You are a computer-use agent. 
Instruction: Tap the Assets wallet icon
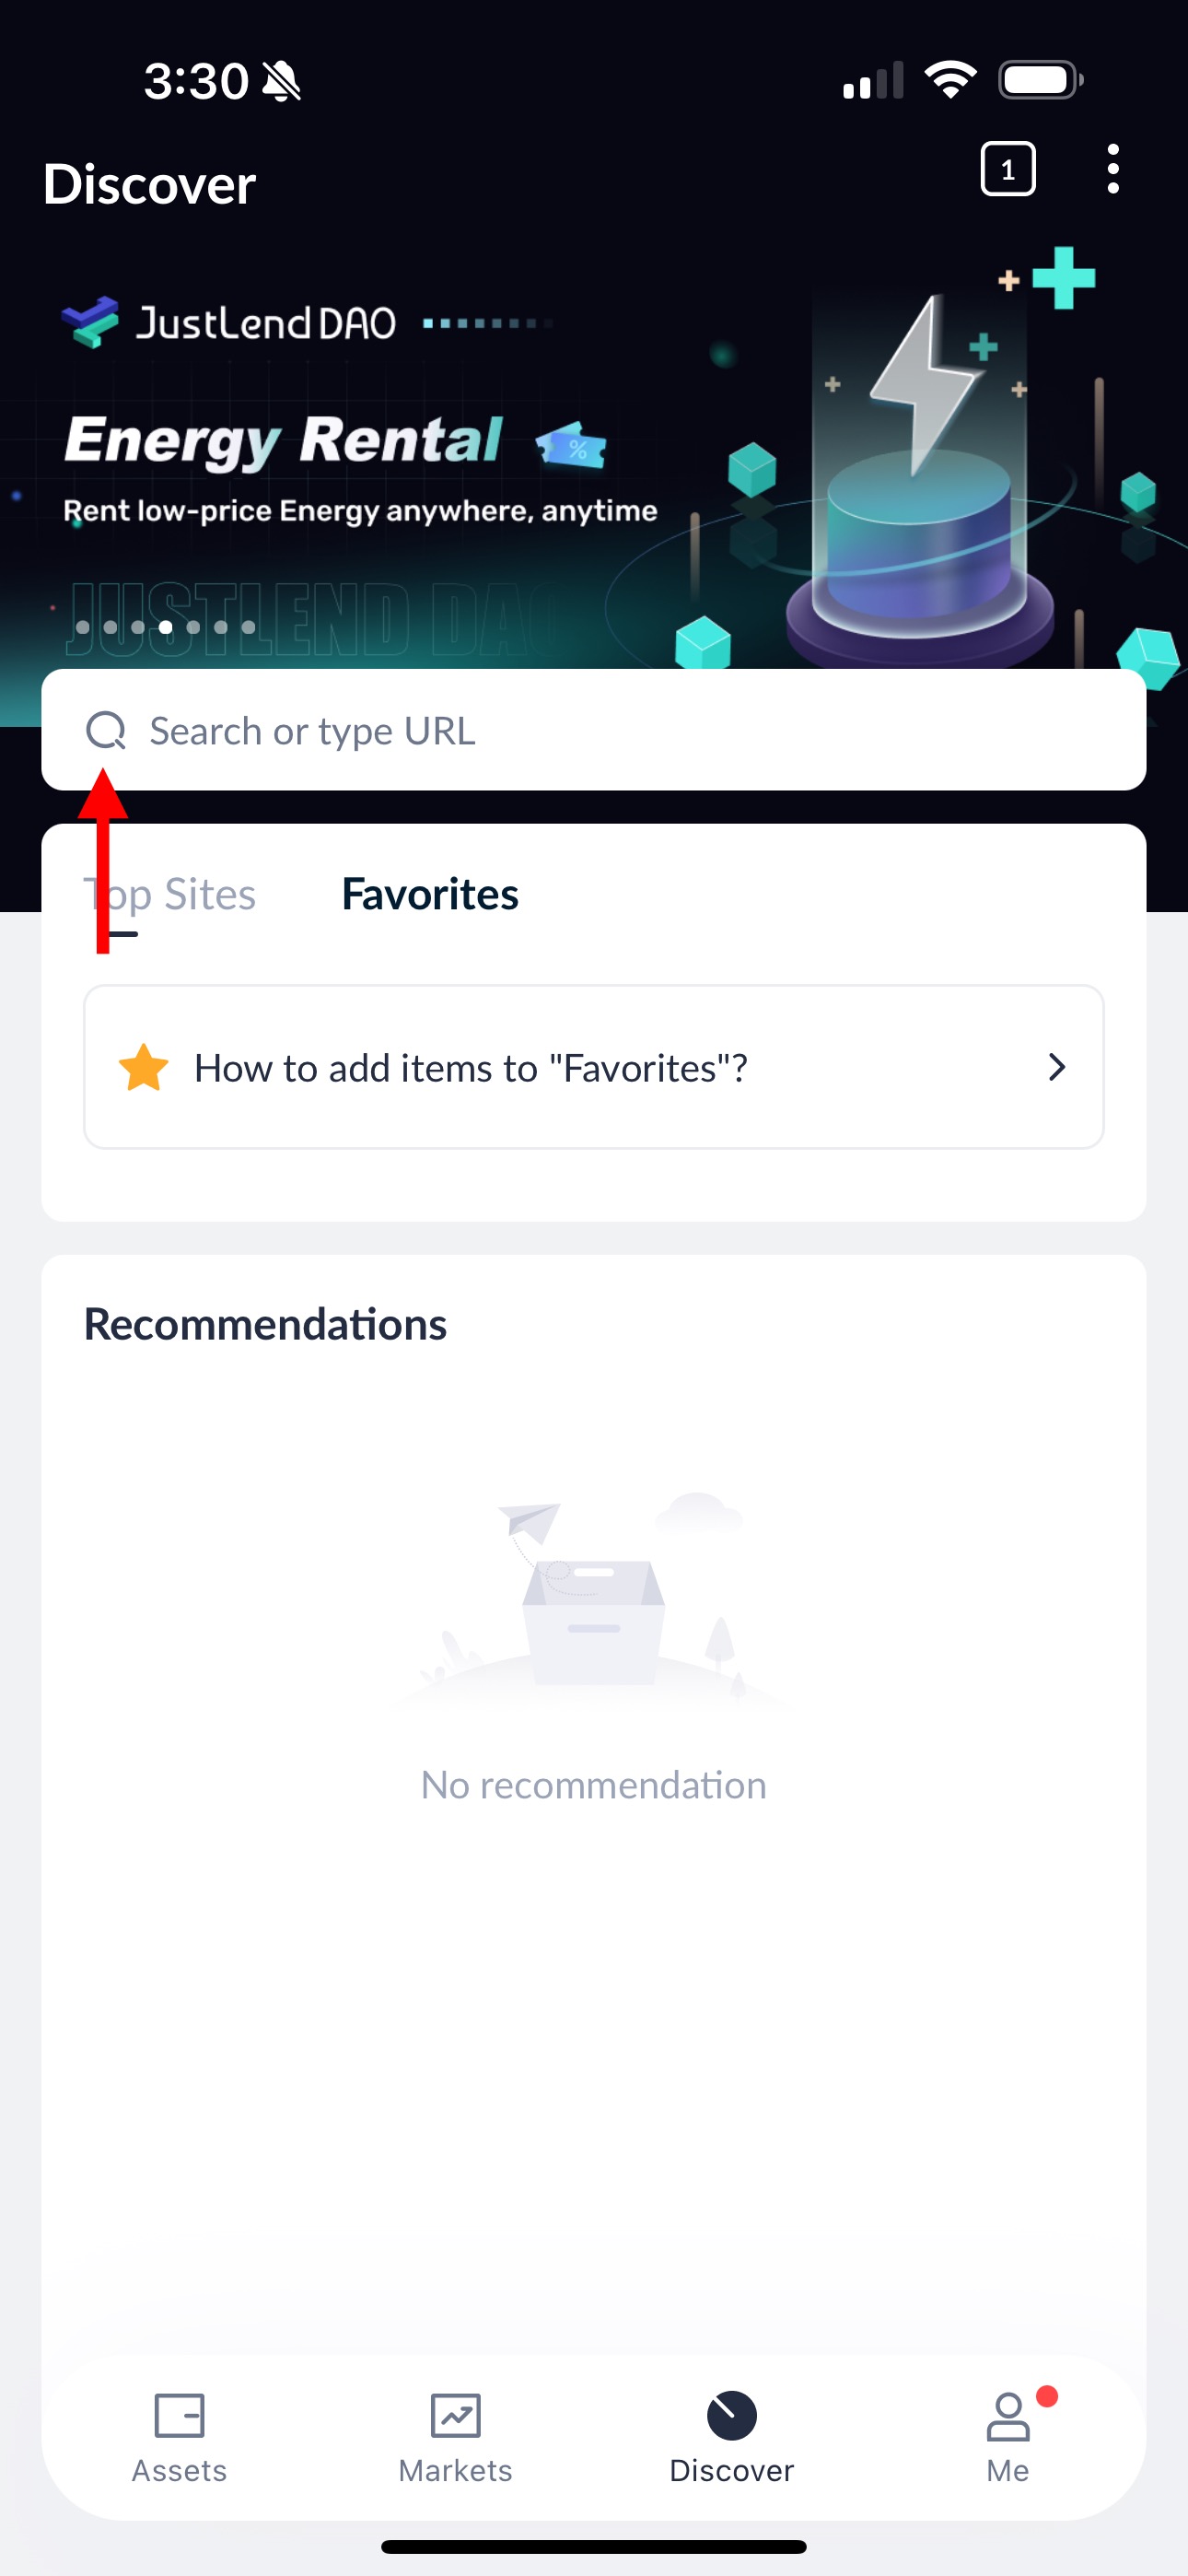pos(180,2415)
